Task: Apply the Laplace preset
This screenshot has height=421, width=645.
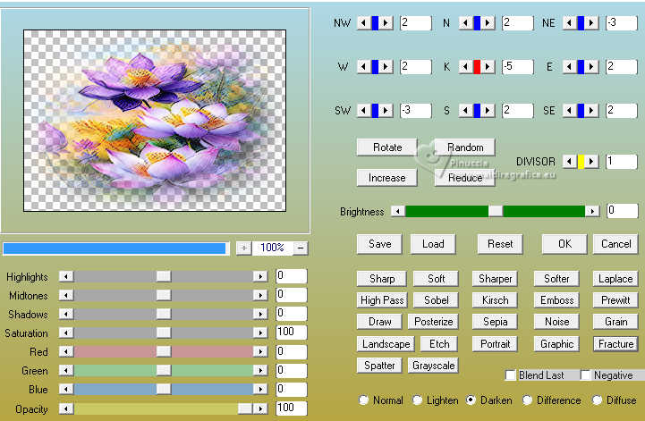Action: coord(615,279)
